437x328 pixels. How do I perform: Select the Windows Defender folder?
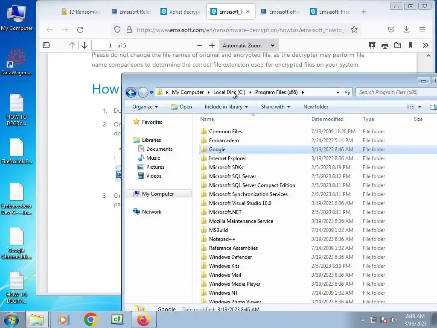pyautogui.click(x=230, y=257)
